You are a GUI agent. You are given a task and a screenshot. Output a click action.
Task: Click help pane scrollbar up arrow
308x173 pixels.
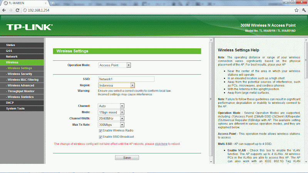point(306,40)
